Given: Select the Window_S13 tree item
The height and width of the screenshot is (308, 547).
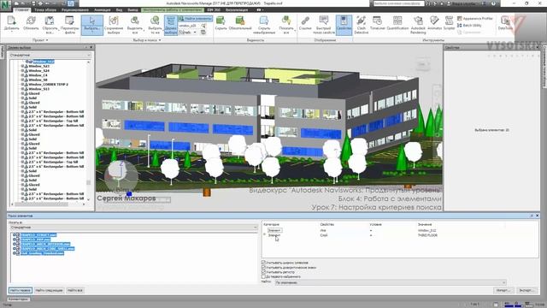Looking at the screenshot, I should [39, 89].
